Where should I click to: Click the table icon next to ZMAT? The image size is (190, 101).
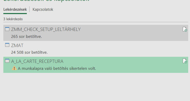click(7, 45)
